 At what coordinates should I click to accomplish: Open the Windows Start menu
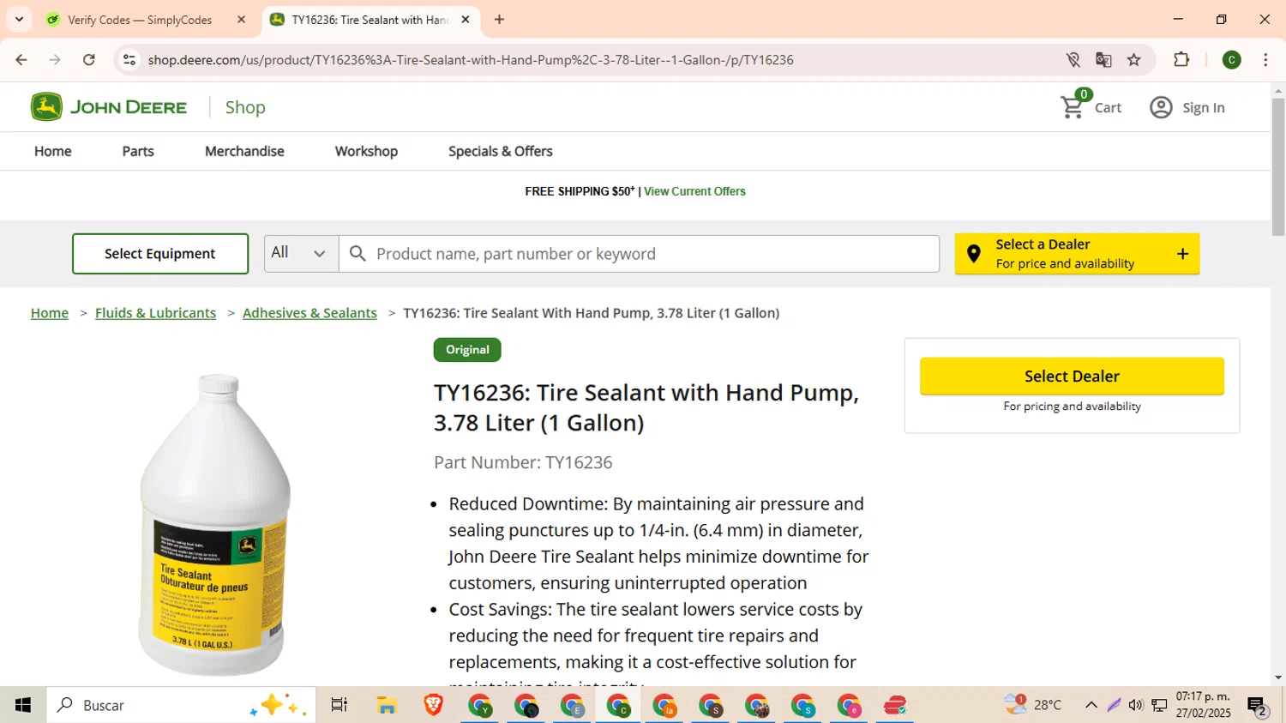point(23,705)
